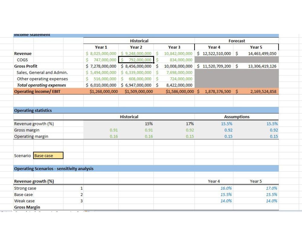Image resolution: width=302 pixels, height=227 pixels.
Task: Select Year 5 revenue growth assumption 15.5%
Action: point(256,124)
